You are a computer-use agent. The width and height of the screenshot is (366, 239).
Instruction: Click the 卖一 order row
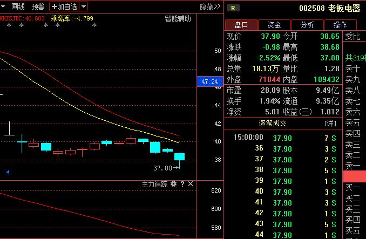[355, 166]
